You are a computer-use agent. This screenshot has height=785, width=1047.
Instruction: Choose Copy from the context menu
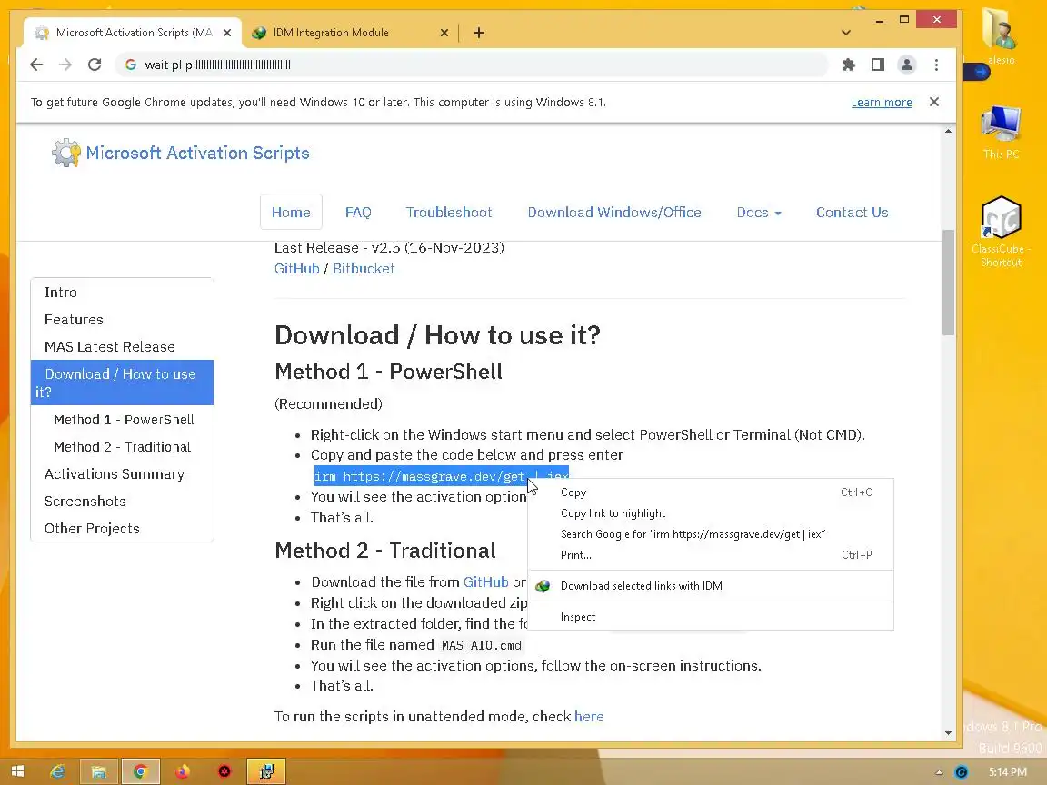pyautogui.click(x=711, y=492)
